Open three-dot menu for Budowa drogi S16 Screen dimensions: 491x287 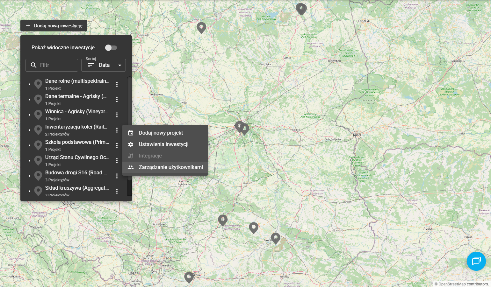pyautogui.click(x=117, y=176)
